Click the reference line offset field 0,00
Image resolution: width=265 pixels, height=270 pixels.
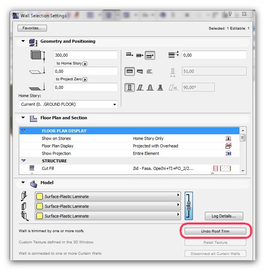tap(214, 55)
